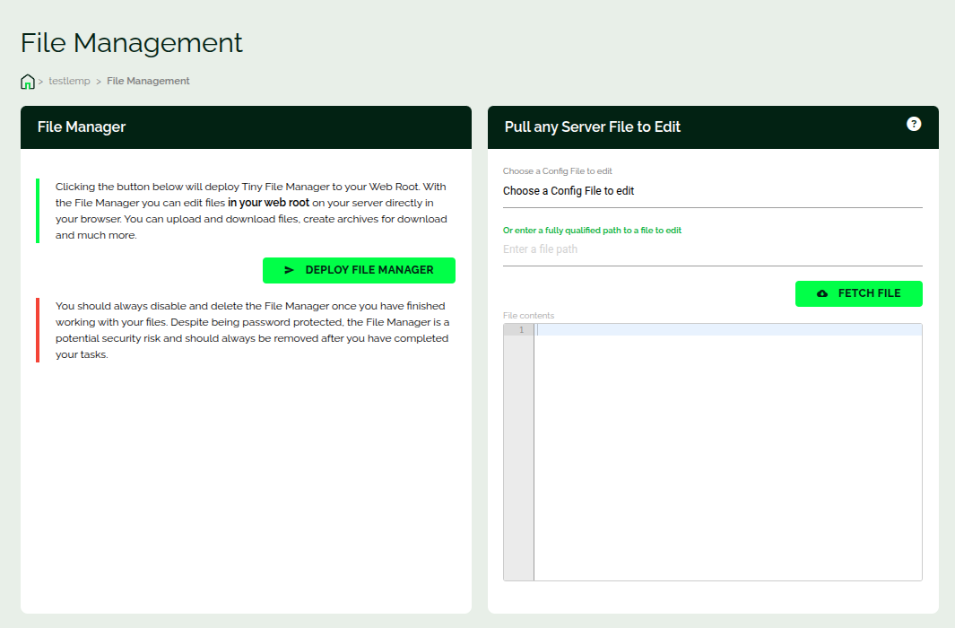Image resolution: width=955 pixels, height=628 pixels.
Task: Click inside the File contents editor area
Action: click(x=726, y=449)
